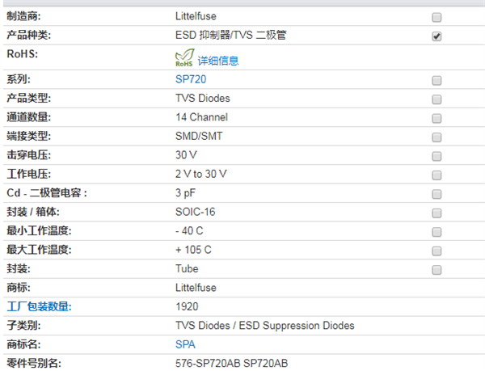Tick the 系列 SP720 checkbox

436,81
